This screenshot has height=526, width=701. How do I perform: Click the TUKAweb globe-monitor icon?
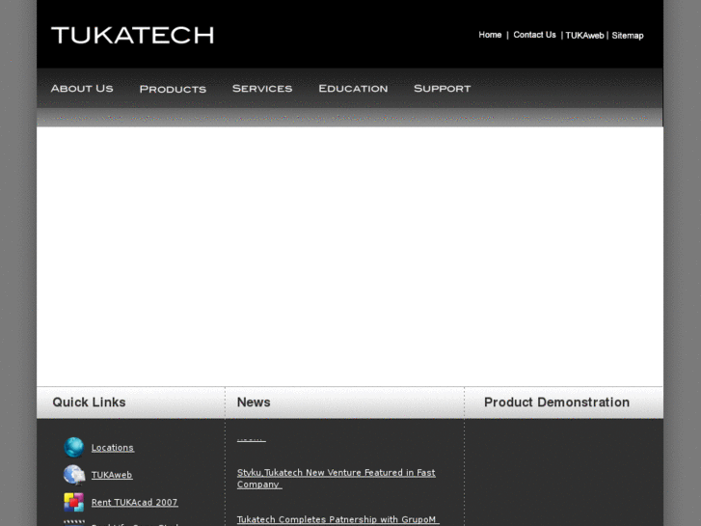click(x=74, y=475)
